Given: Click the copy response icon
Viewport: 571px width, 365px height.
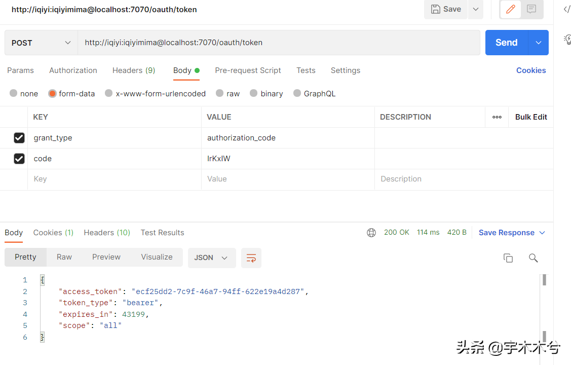Looking at the screenshot, I should point(508,258).
